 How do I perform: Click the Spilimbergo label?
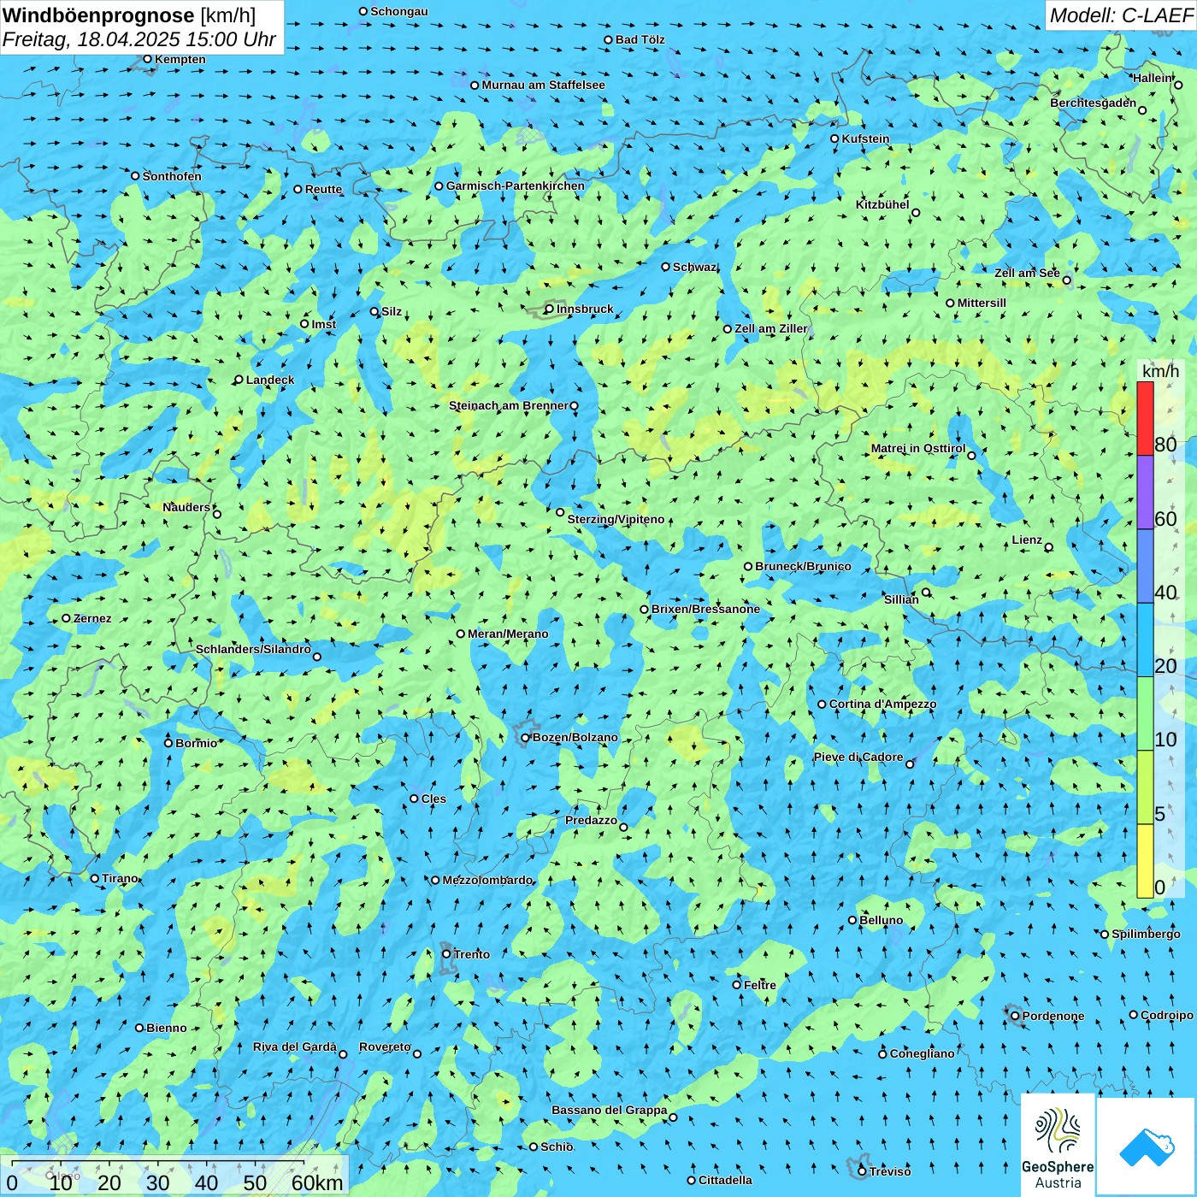point(1146,935)
